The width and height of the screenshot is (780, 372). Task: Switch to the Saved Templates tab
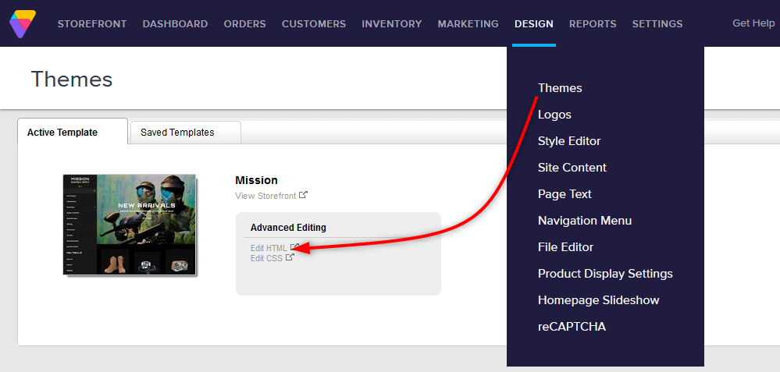pos(177,133)
